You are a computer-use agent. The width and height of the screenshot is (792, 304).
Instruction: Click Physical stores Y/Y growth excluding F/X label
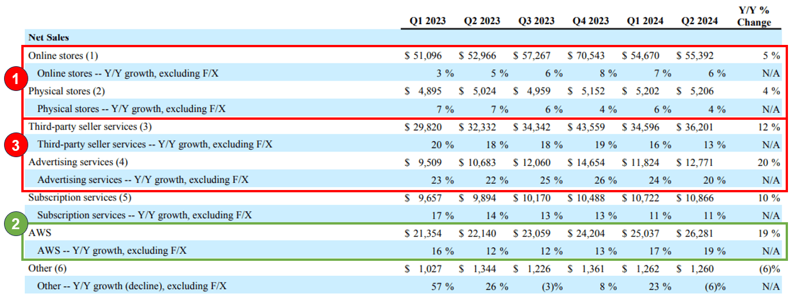(131, 109)
